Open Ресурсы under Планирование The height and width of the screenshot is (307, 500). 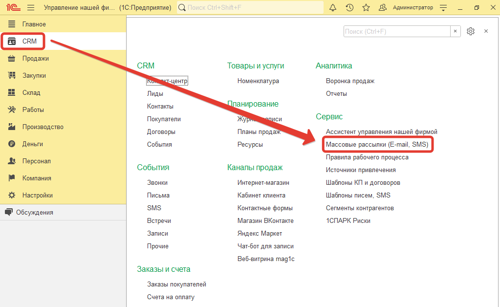click(250, 145)
